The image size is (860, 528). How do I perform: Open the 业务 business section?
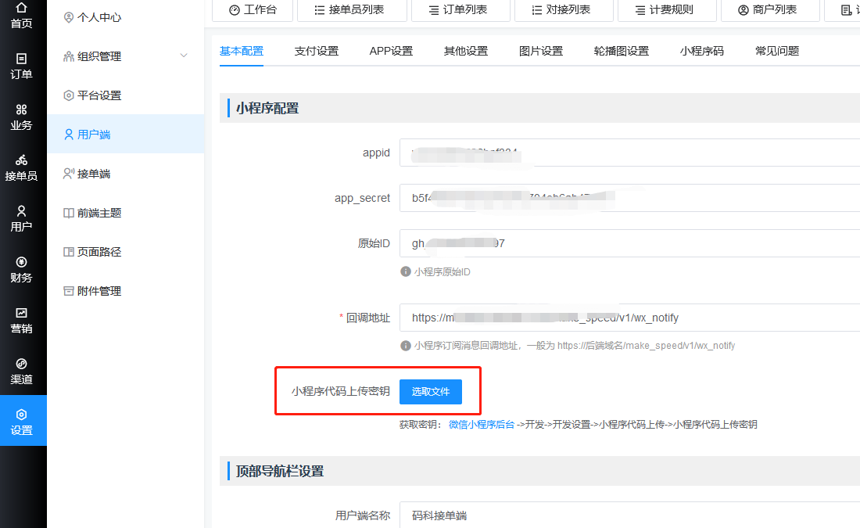(x=21, y=117)
